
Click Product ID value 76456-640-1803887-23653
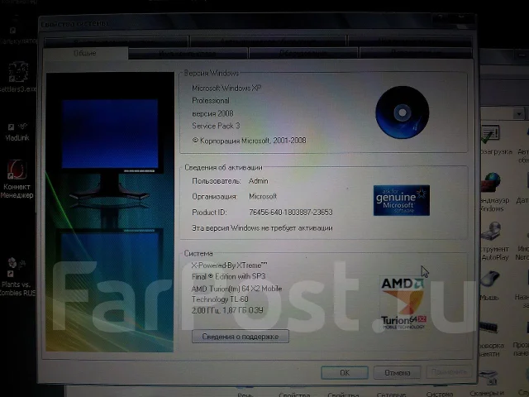click(x=291, y=213)
